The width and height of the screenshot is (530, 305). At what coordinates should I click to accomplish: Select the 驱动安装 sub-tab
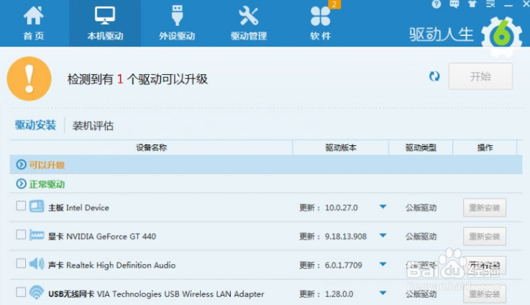click(35, 125)
